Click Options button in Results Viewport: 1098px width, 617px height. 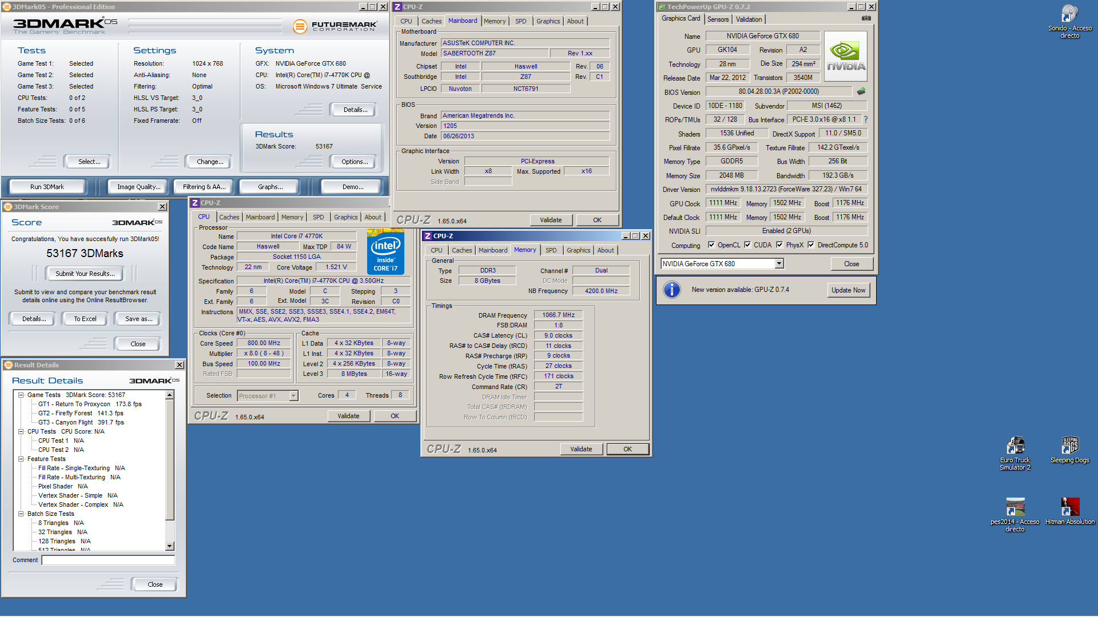[x=355, y=162]
